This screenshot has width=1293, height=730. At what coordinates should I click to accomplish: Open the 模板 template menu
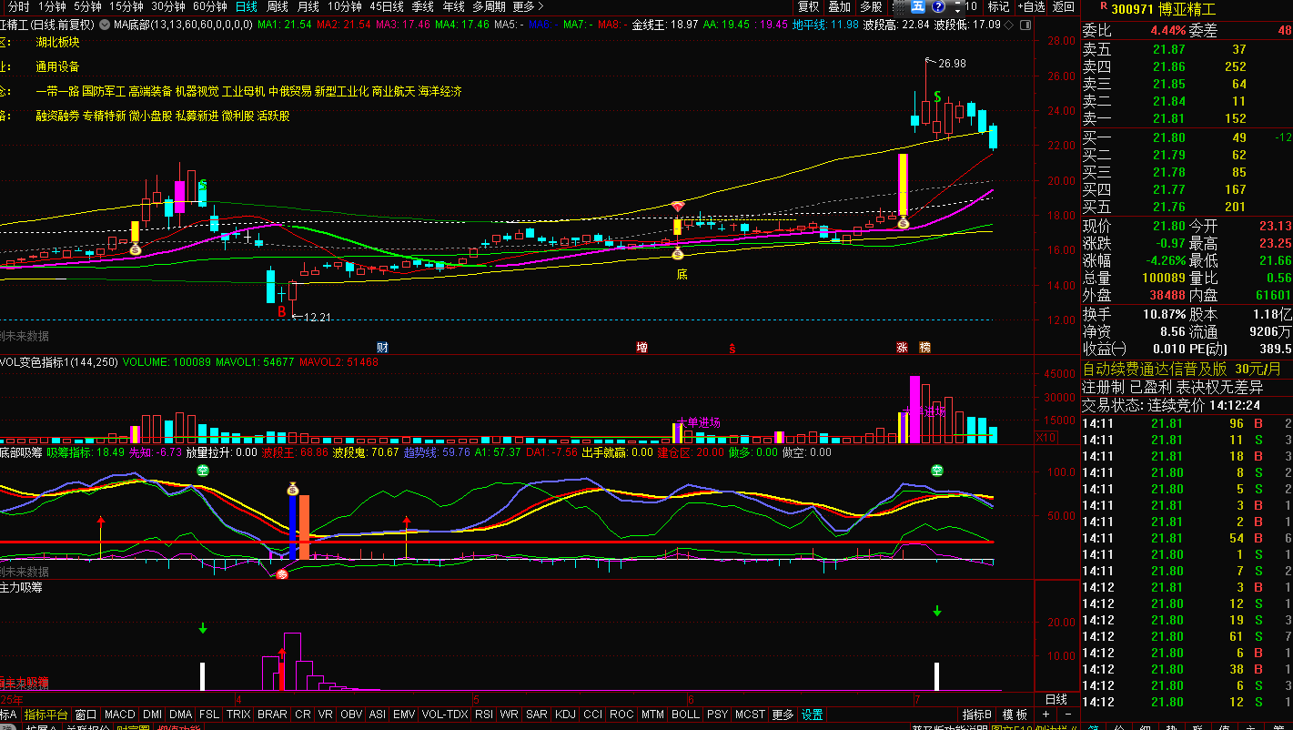coord(1015,715)
